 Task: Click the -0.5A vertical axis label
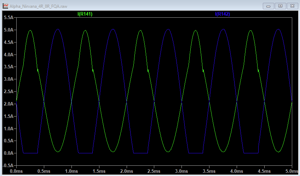click(8, 165)
